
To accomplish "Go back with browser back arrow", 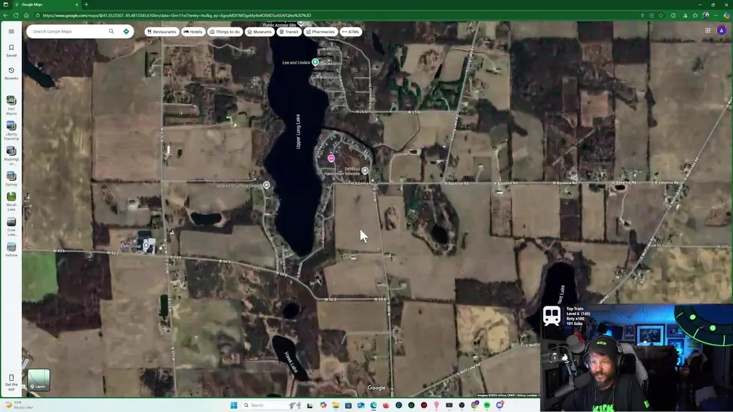I will point(6,15).
